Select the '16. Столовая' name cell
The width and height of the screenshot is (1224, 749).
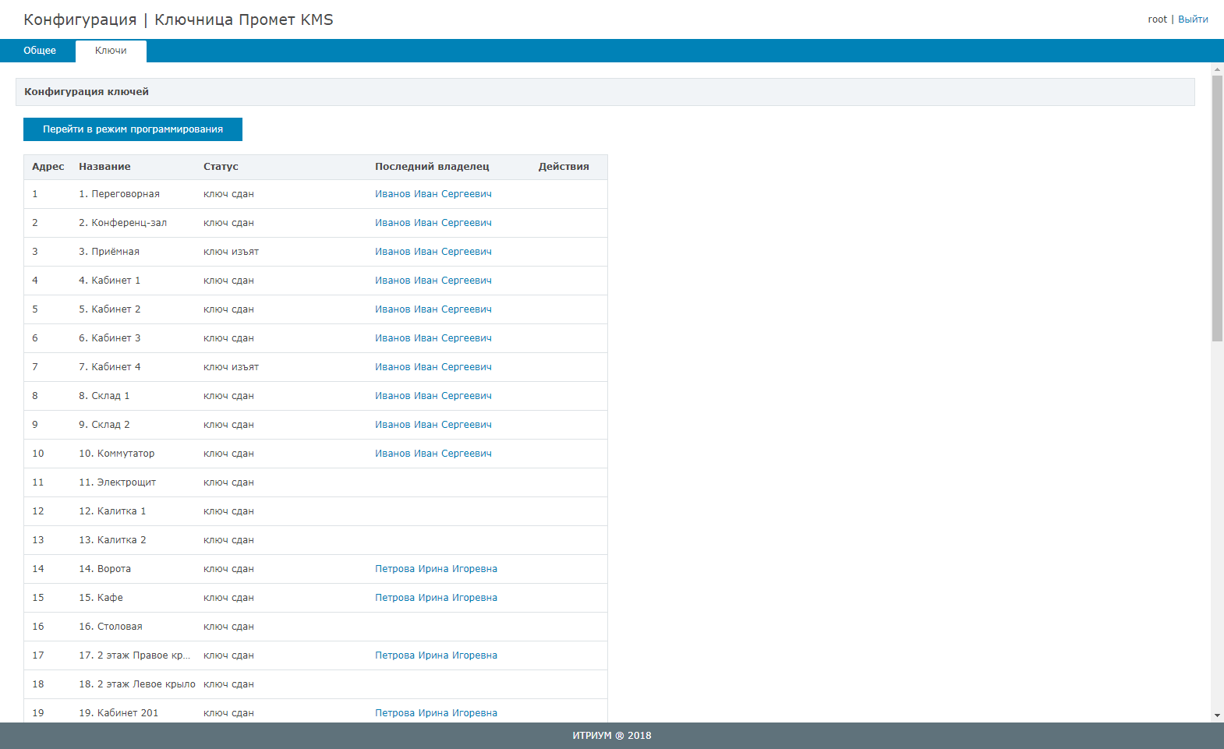pos(111,627)
